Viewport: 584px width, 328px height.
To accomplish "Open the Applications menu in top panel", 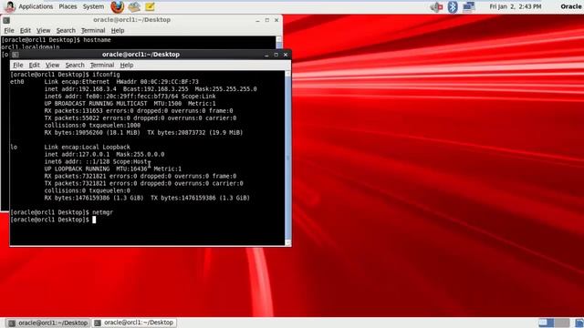I will coord(36,6).
